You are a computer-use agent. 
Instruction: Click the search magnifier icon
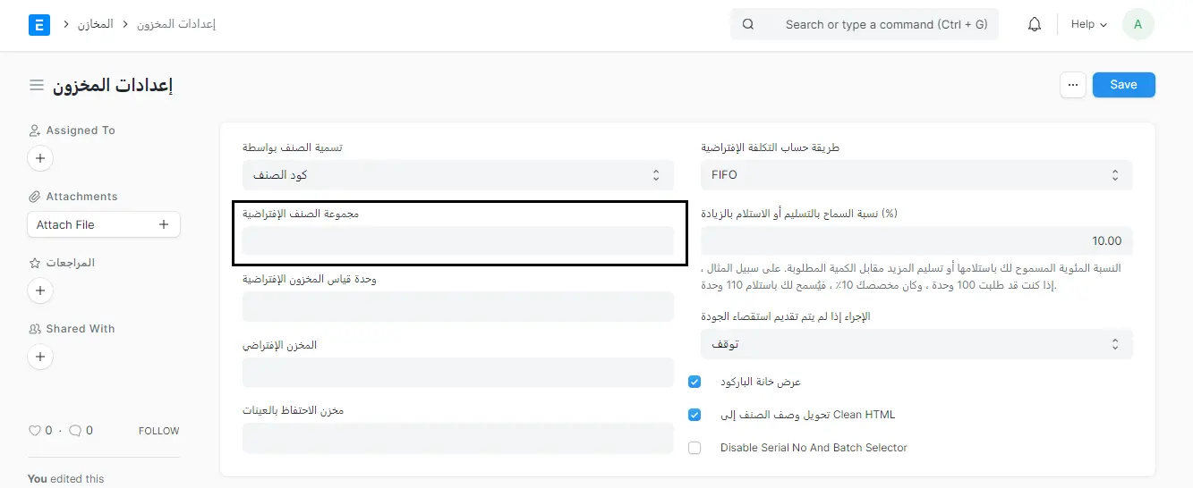(x=748, y=25)
